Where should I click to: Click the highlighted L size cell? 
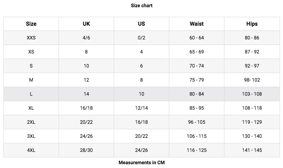pos(31,94)
